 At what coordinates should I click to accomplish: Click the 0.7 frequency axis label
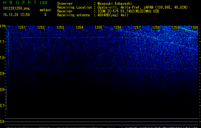click(x=3, y=106)
